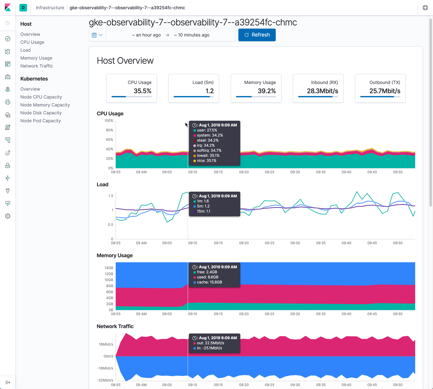Open the date quick-select calendar dropdown
This screenshot has height=389, width=433.
point(97,35)
